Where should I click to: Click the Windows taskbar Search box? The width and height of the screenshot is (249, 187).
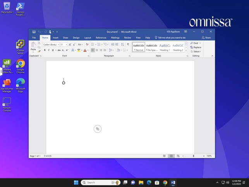(x=101, y=183)
